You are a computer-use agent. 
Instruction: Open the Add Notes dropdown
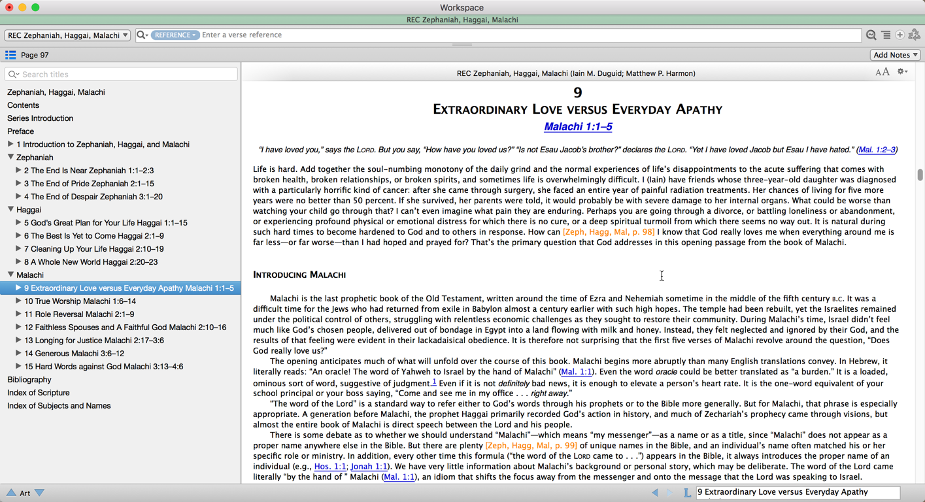896,55
